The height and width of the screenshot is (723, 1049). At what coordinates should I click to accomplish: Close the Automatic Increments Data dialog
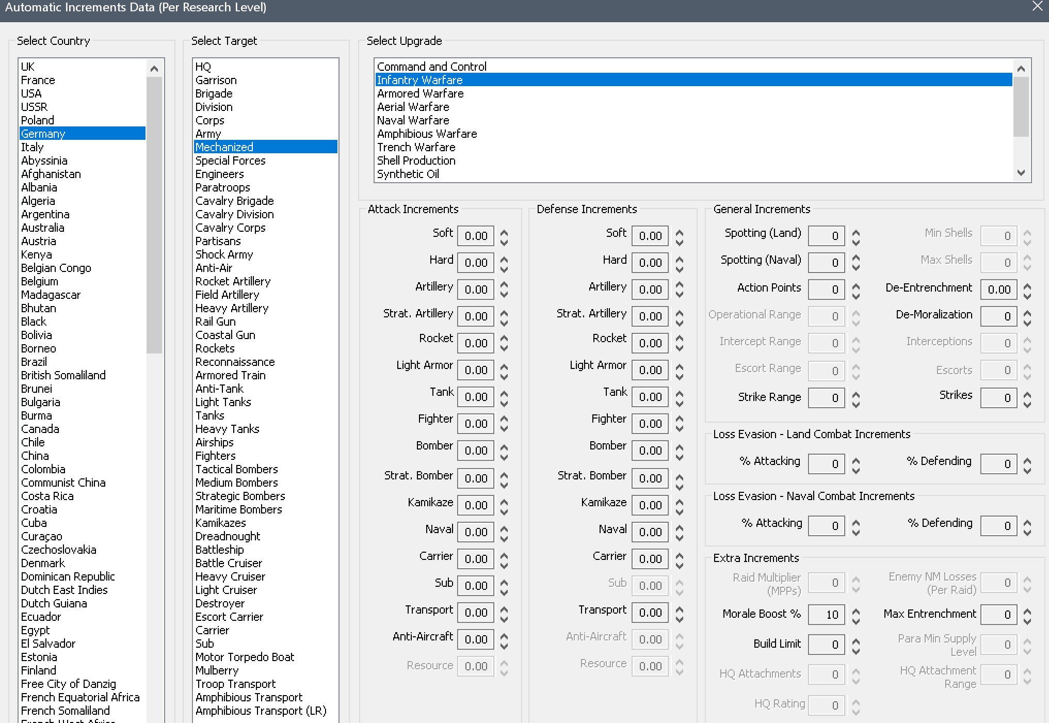pyautogui.click(x=1037, y=6)
